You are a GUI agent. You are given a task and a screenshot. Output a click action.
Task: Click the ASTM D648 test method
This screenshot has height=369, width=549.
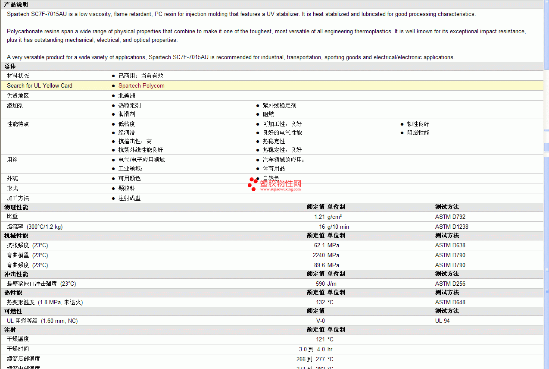pos(450,302)
